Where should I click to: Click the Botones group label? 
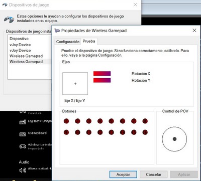pos(69,111)
